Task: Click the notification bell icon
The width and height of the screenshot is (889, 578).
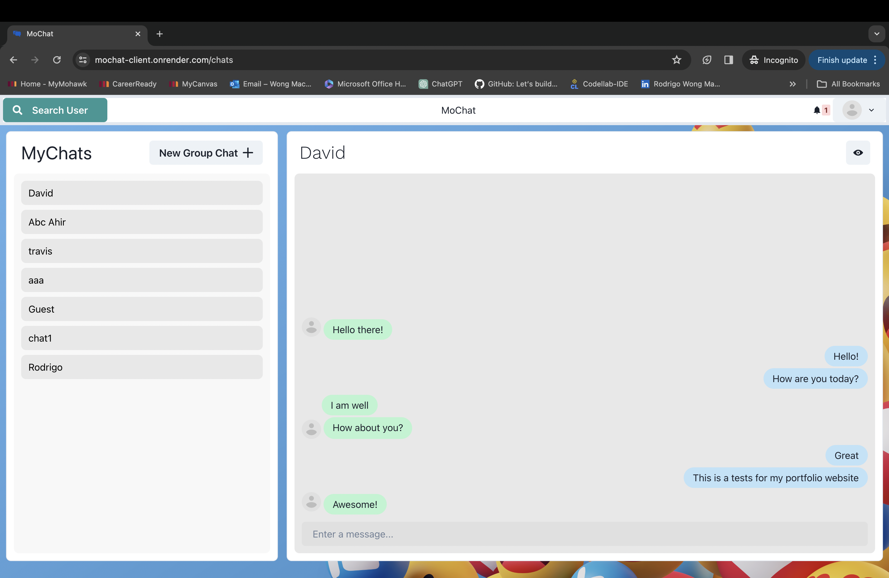Action: click(816, 110)
